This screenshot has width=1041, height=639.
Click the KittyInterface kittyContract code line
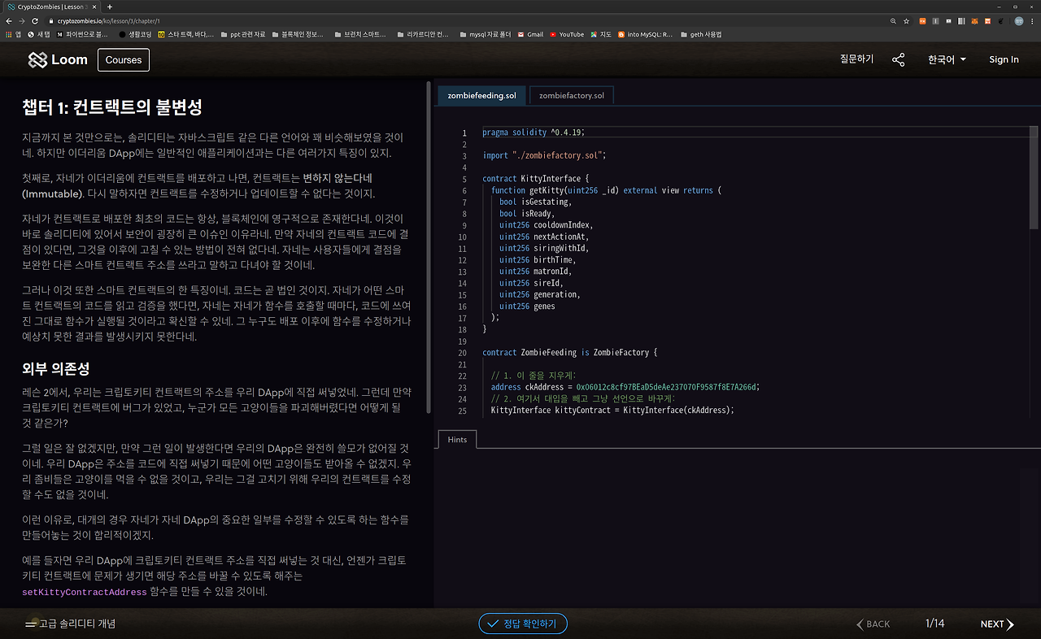pyautogui.click(x=612, y=411)
